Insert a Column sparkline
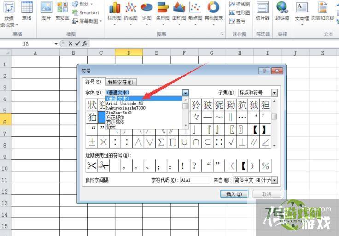The height and width of the screenshot is (236, 339). (240, 12)
